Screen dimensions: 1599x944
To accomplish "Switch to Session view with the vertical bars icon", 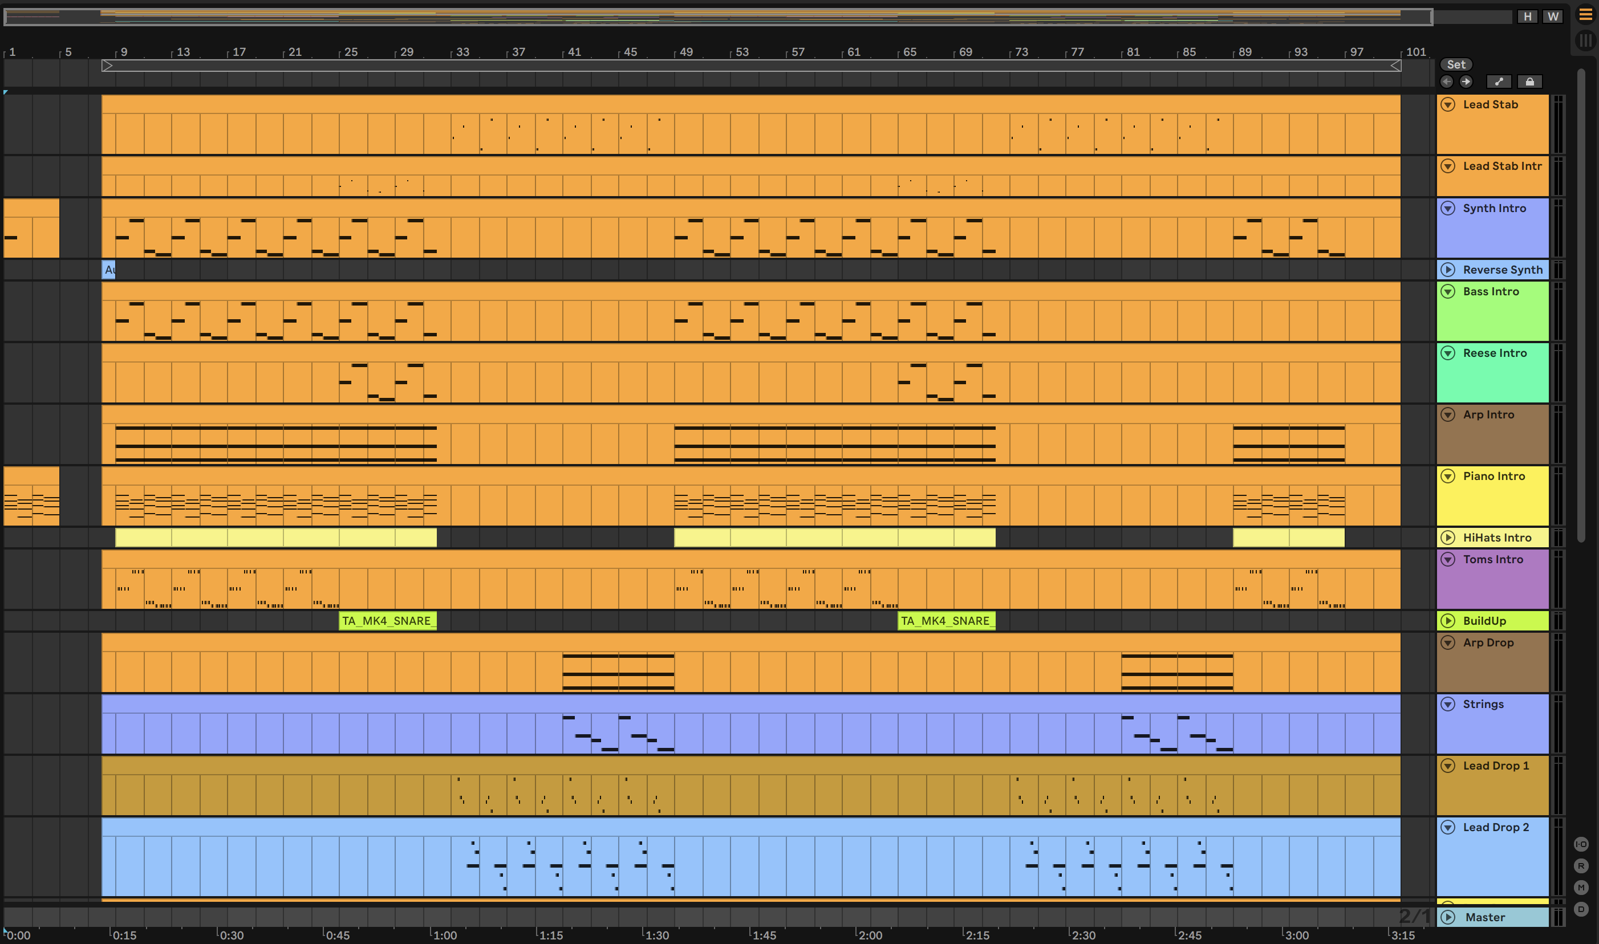I will pos(1585,40).
